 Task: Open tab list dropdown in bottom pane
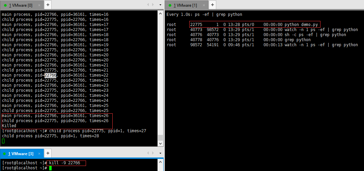pyautogui.click(x=160, y=153)
